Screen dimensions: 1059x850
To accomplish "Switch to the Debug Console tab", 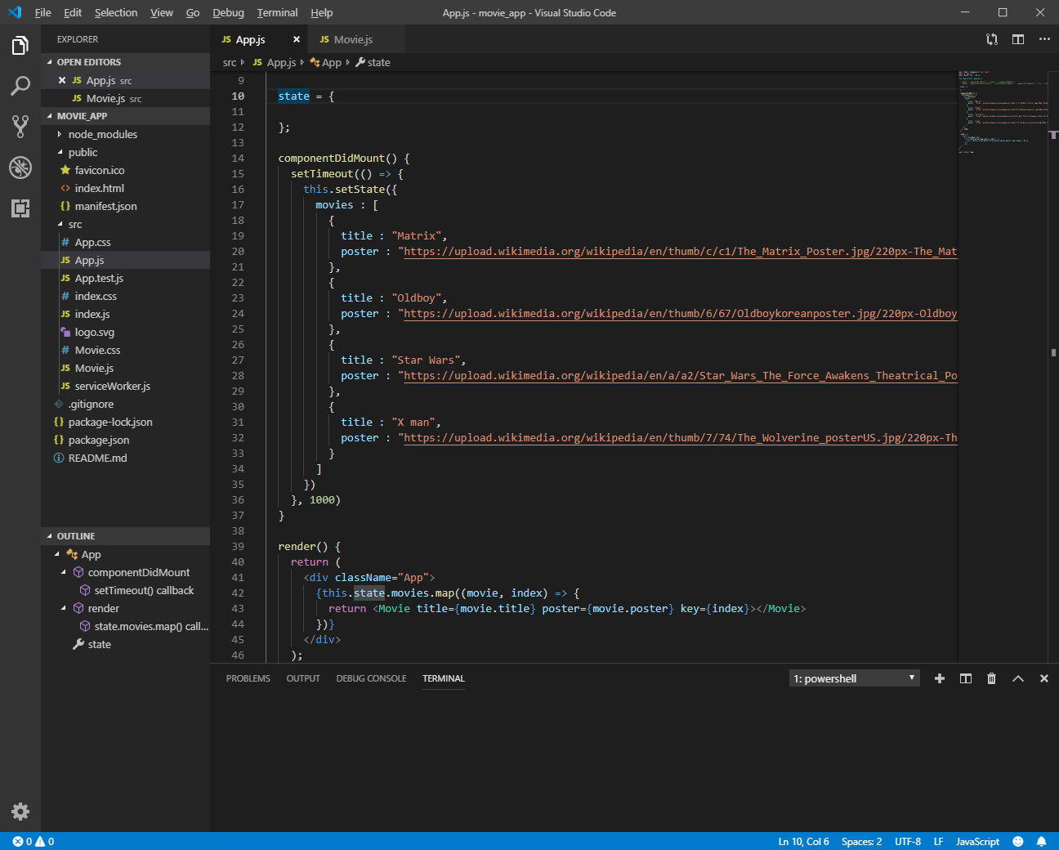I will coord(371,678).
